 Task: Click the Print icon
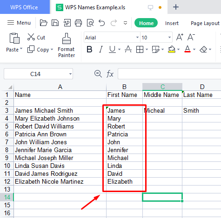pos(79,23)
